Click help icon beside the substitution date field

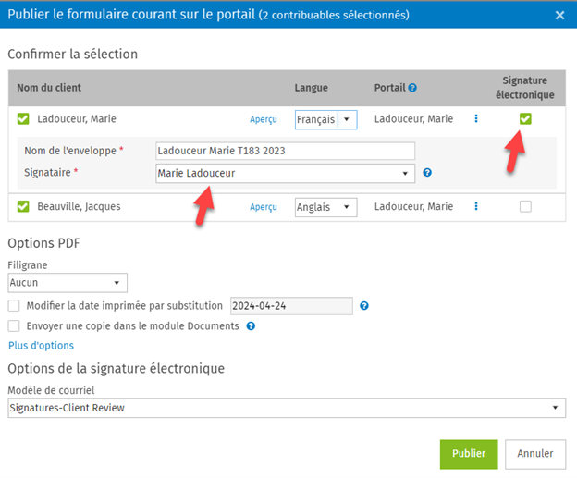tap(364, 306)
